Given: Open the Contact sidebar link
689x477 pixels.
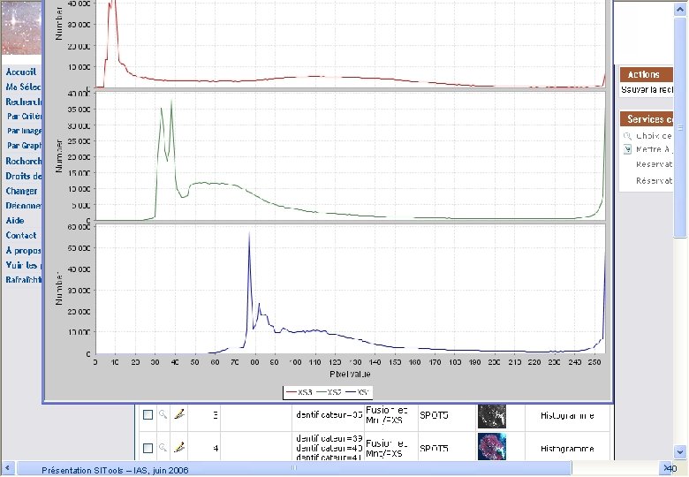Looking at the screenshot, I should [21, 235].
